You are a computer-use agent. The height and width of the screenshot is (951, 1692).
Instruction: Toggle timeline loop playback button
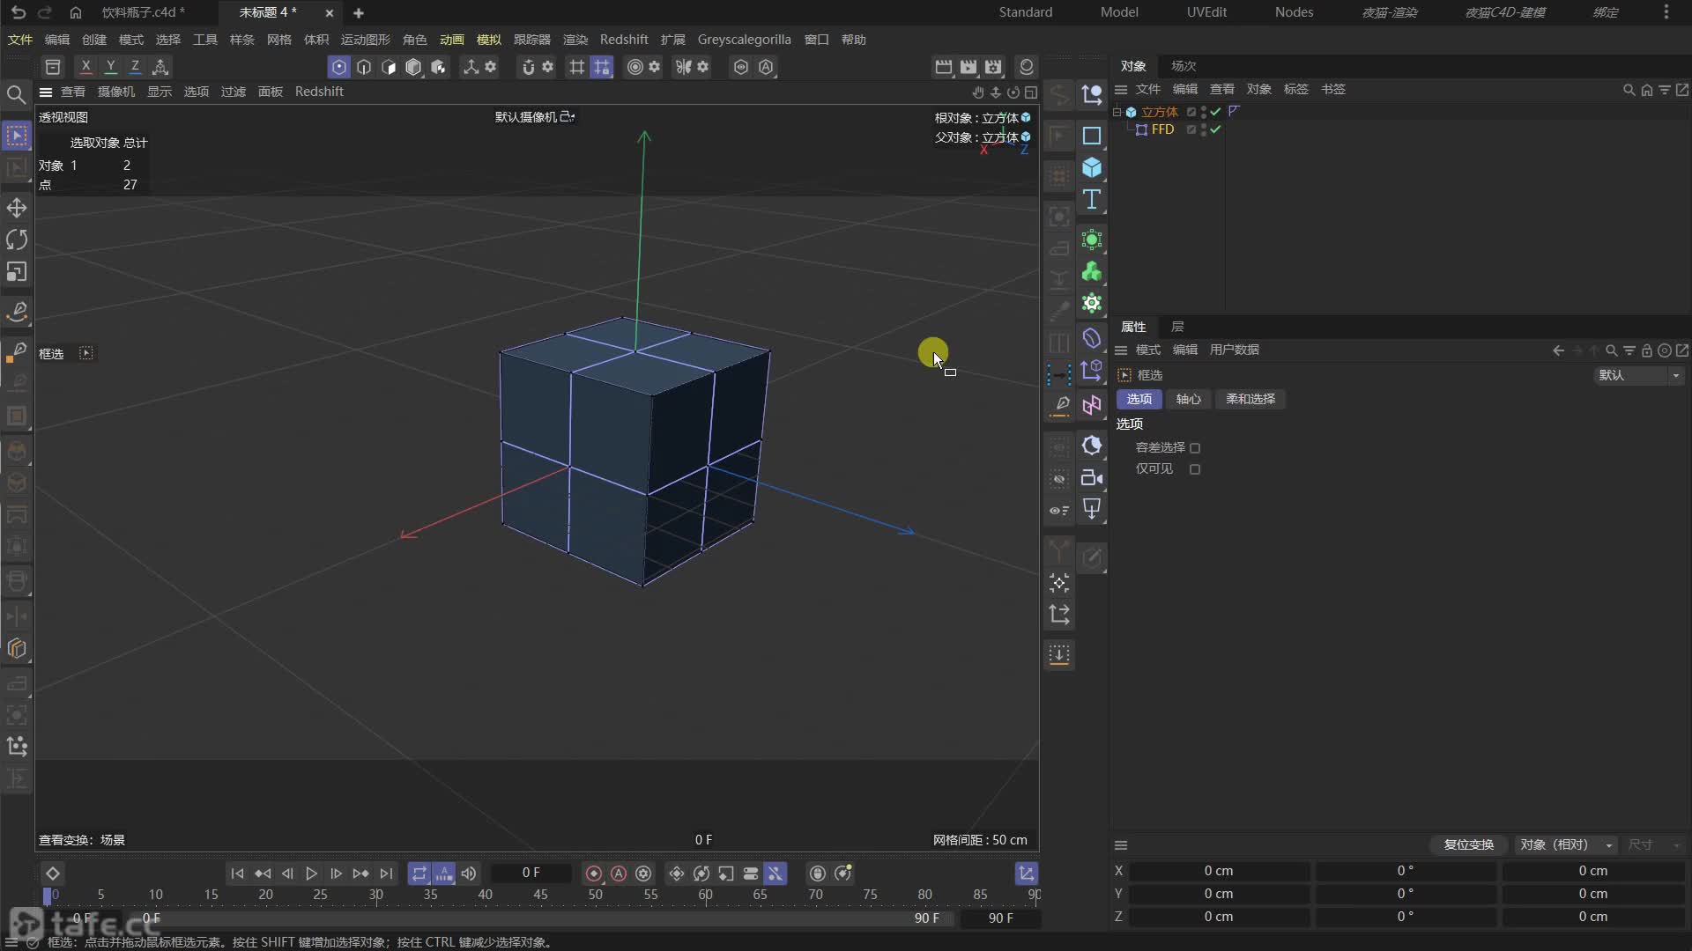click(x=419, y=874)
